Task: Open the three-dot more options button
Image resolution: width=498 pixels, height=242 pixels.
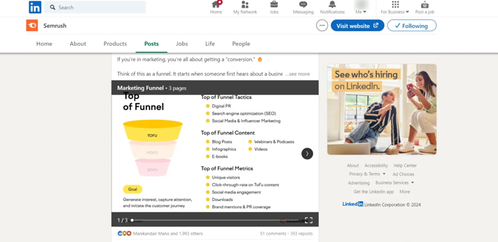Action: point(322,26)
